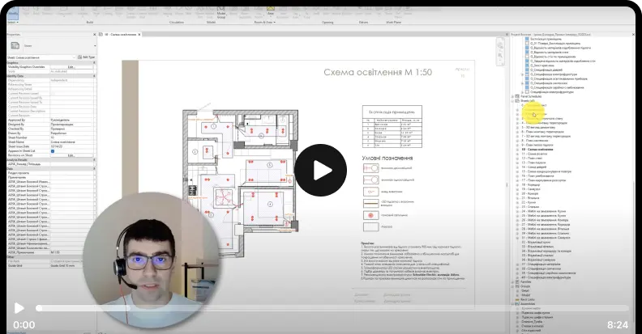This screenshot has width=642, height=334.
Task: Click the Model Group tool in the ribbon
Action: (x=221, y=13)
